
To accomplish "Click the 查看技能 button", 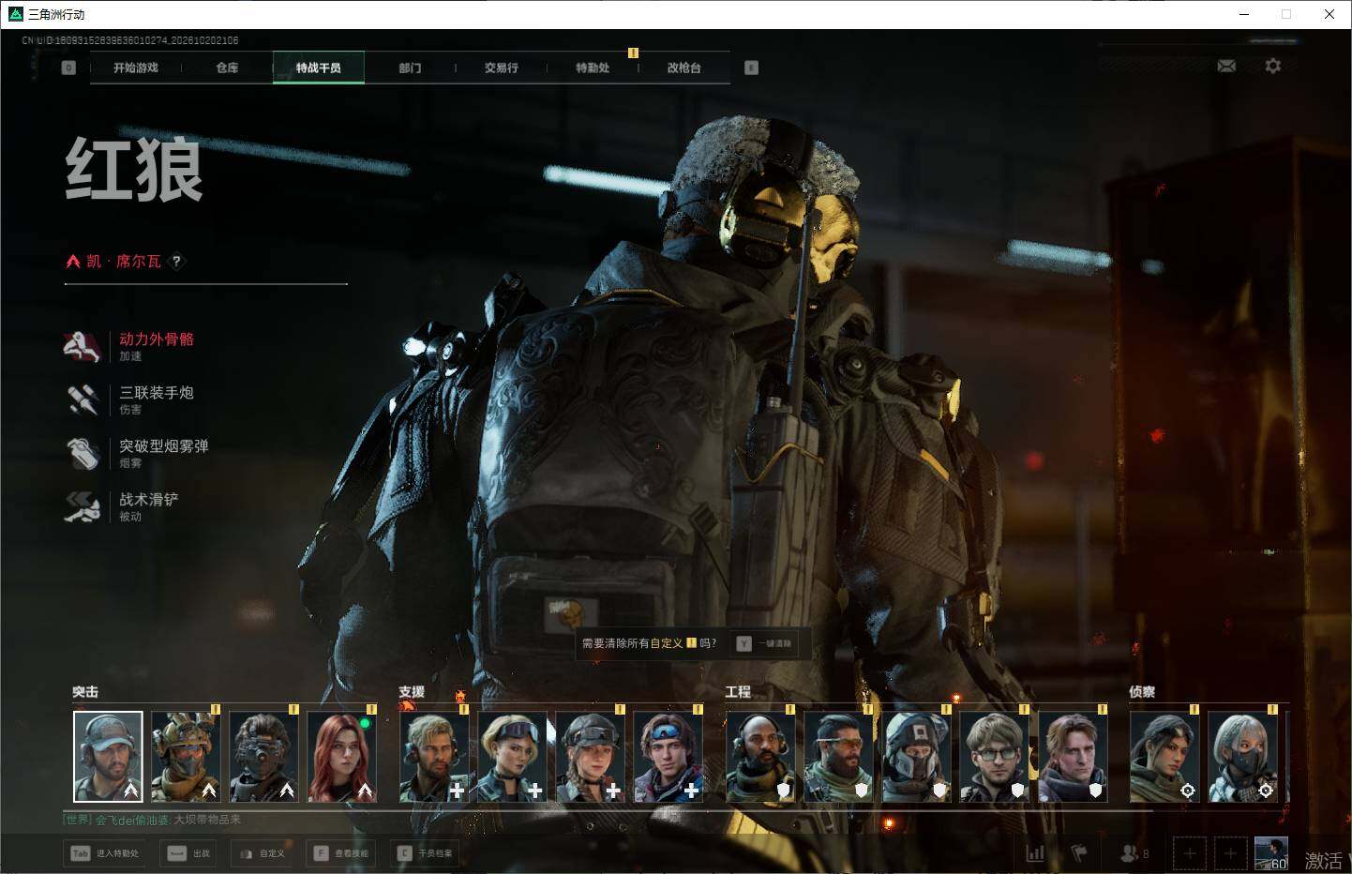I will (341, 853).
